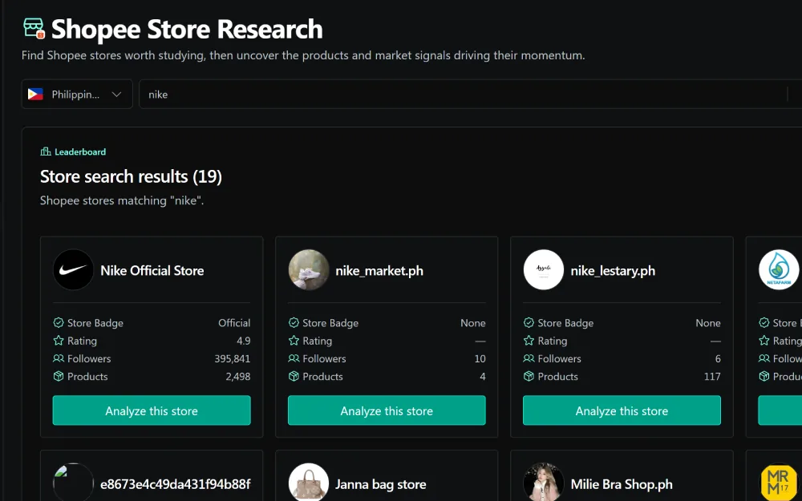Image resolution: width=802 pixels, height=501 pixels.
Task: Click Rating star icon on nike_lestary.ph card
Action: pyautogui.click(x=529, y=341)
